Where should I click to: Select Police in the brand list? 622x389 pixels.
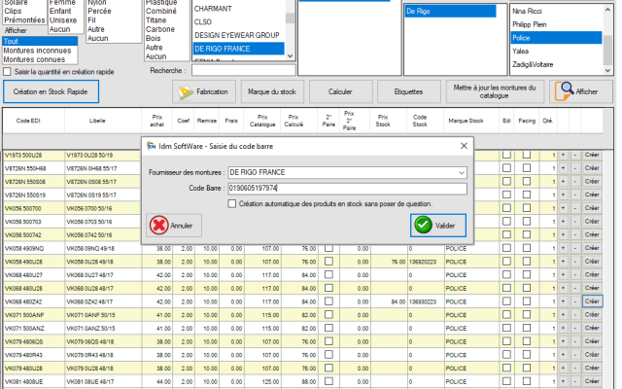tap(556, 38)
